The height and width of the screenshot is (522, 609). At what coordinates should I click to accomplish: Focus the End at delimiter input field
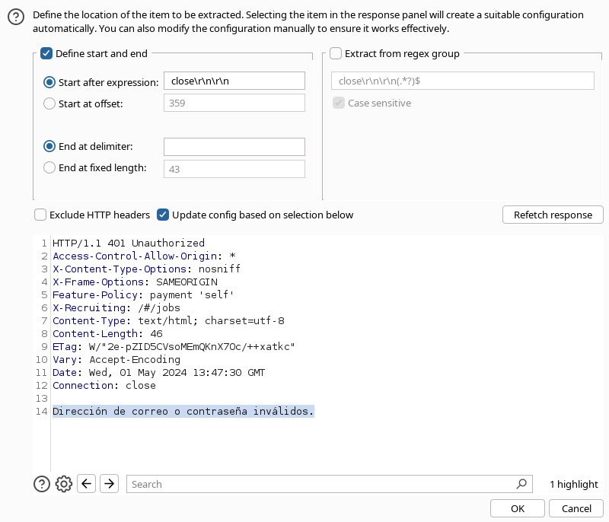234,146
